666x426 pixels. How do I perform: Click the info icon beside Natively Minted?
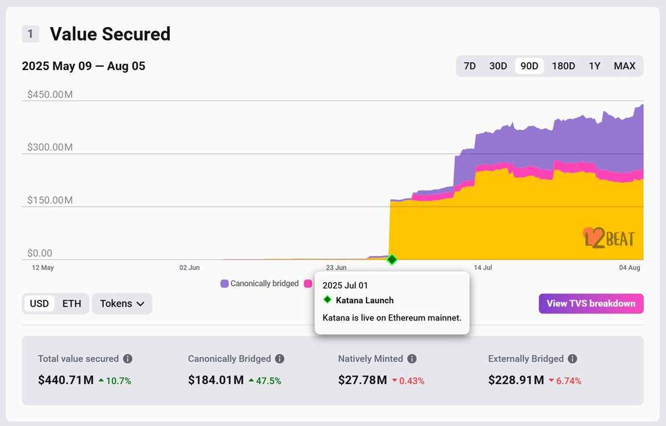tap(412, 359)
